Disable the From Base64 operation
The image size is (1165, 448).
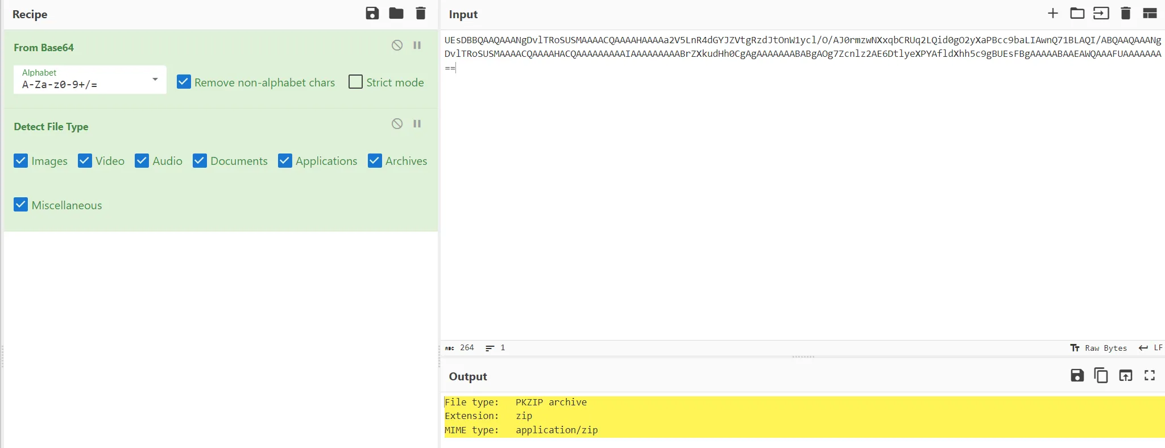(x=397, y=45)
